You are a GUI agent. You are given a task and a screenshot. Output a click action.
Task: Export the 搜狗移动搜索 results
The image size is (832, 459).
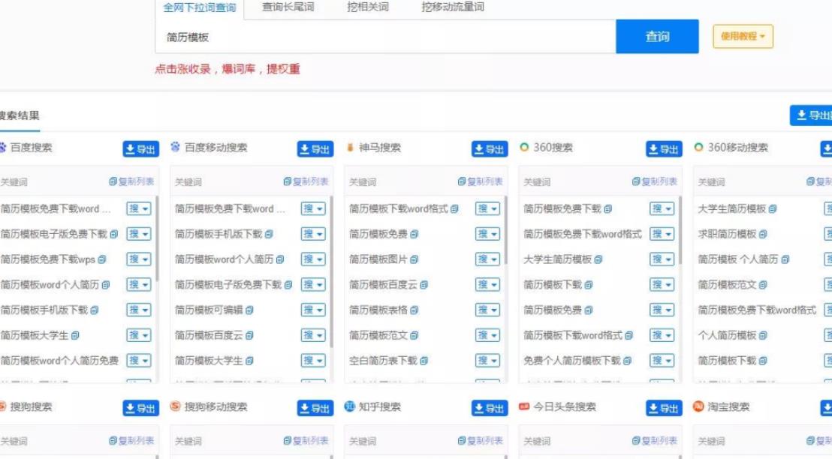point(315,408)
